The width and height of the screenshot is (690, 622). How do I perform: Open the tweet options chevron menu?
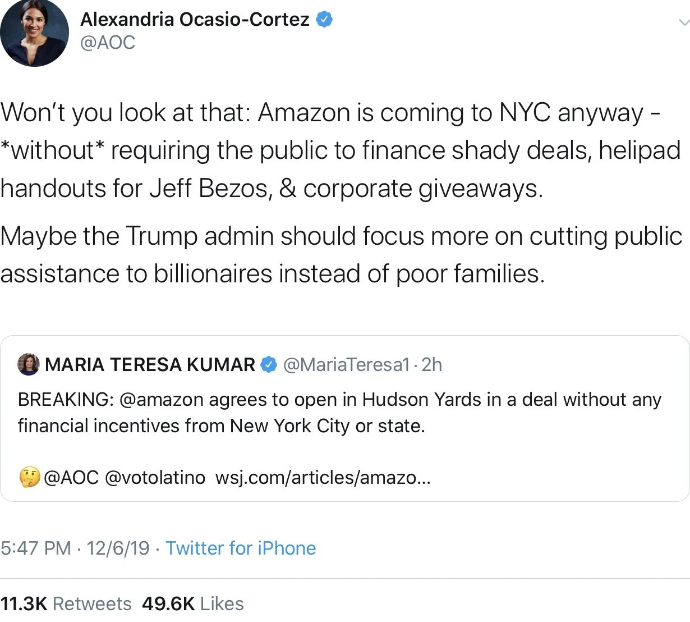pyautogui.click(x=683, y=22)
